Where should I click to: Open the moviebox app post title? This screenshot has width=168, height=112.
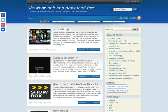[61, 111]
